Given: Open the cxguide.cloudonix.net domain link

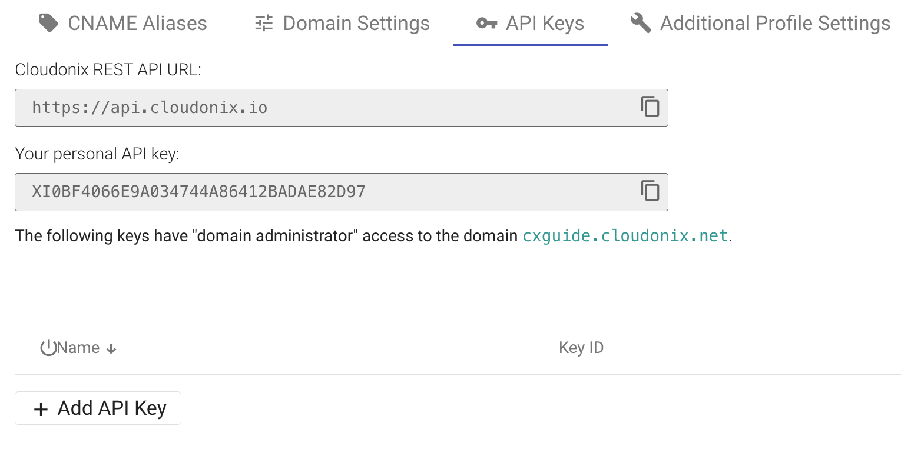Looking at the screenshot, I should click(625, 236).
